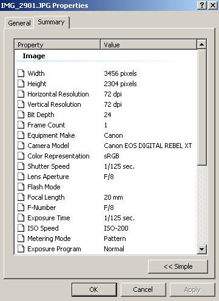Click the icon beside Color Representation

click(x=21, y=156)
